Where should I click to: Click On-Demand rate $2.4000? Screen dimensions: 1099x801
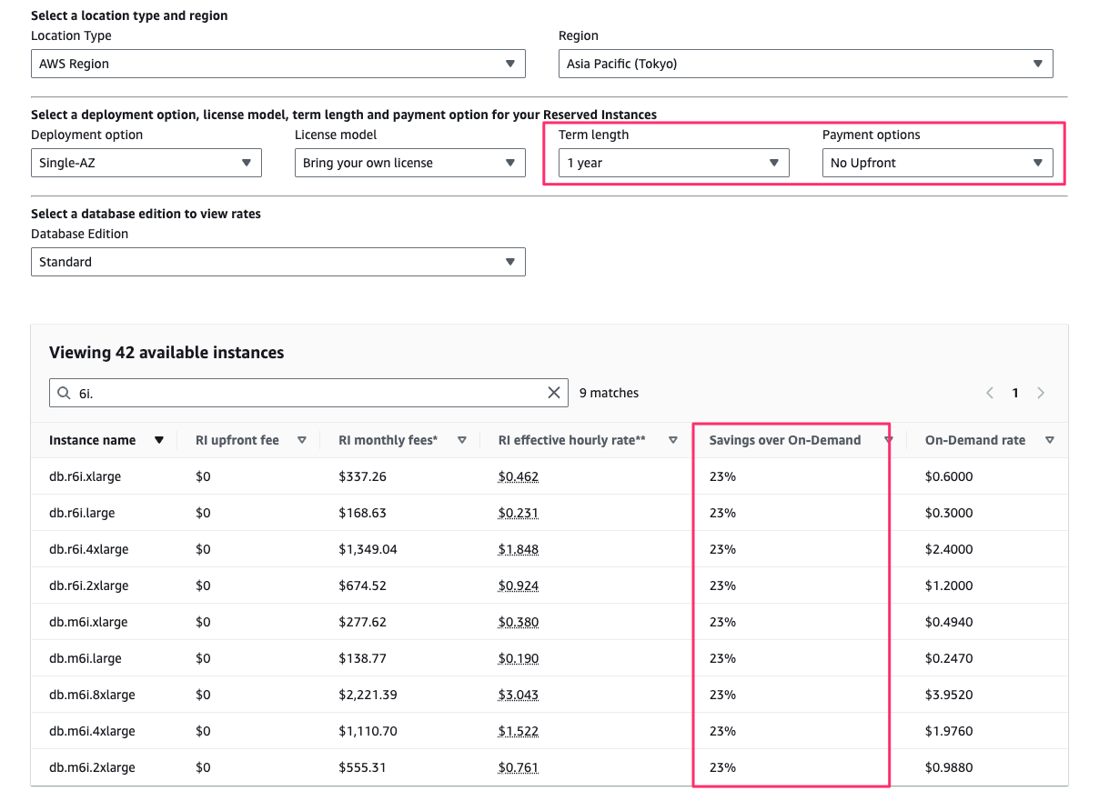(949, 549)
